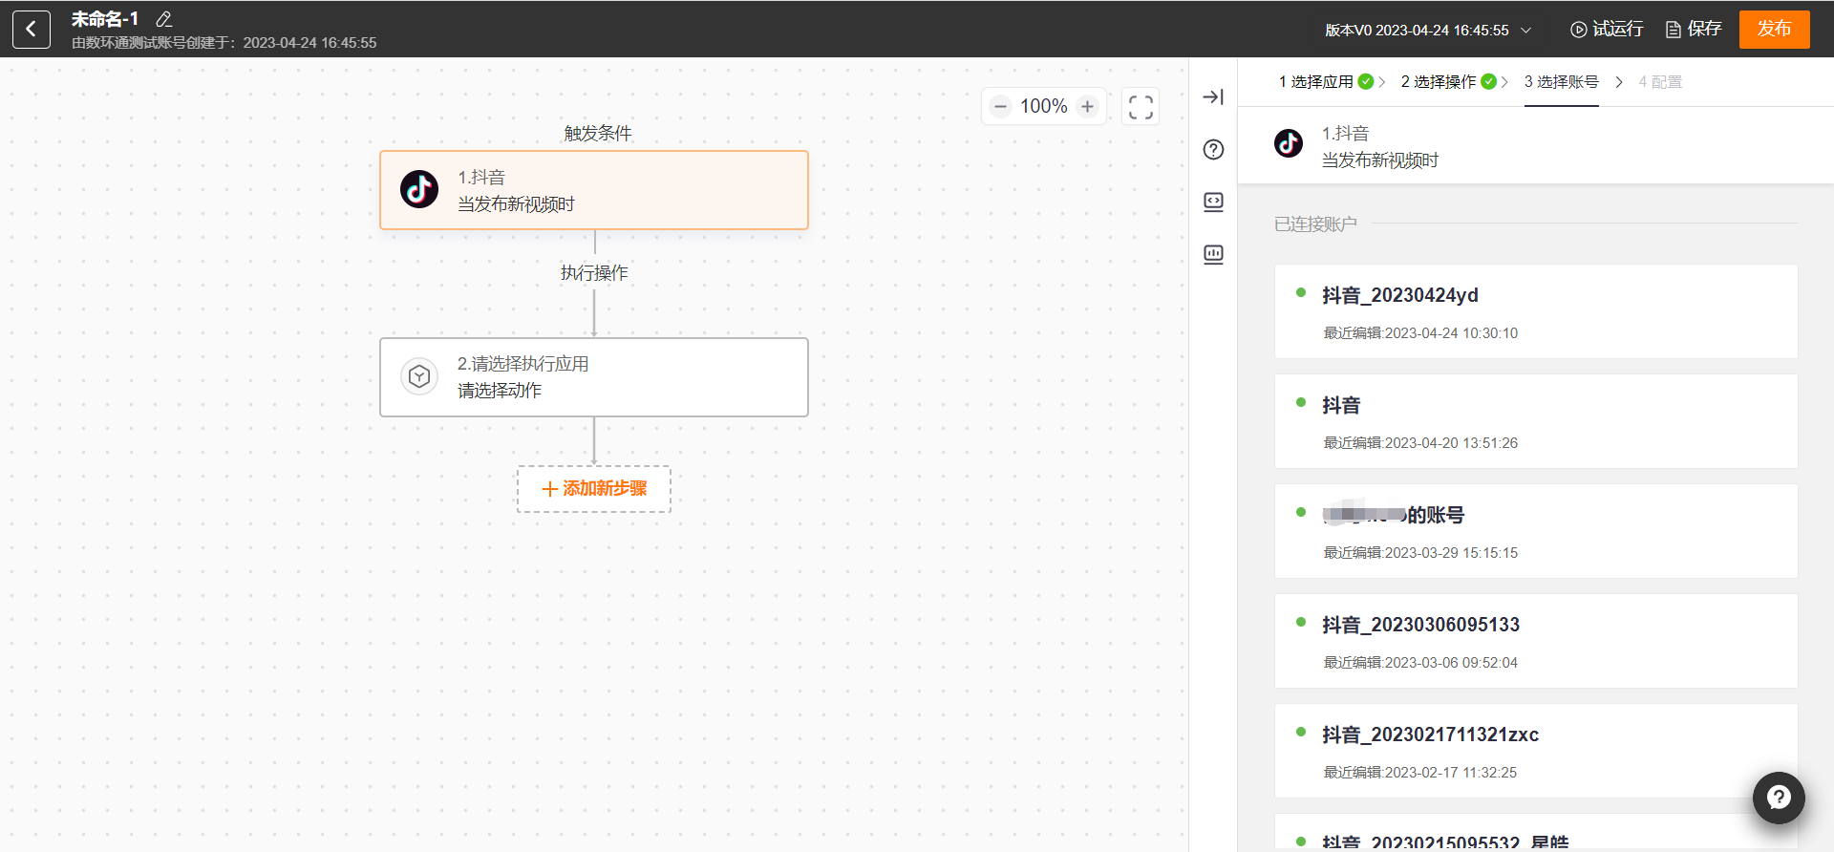Image resolution: width=1834 pixels, height=852 pixels.
Task: Zoom out with the minus icon
Action: pyautogui.click(x=1000, y=106)
